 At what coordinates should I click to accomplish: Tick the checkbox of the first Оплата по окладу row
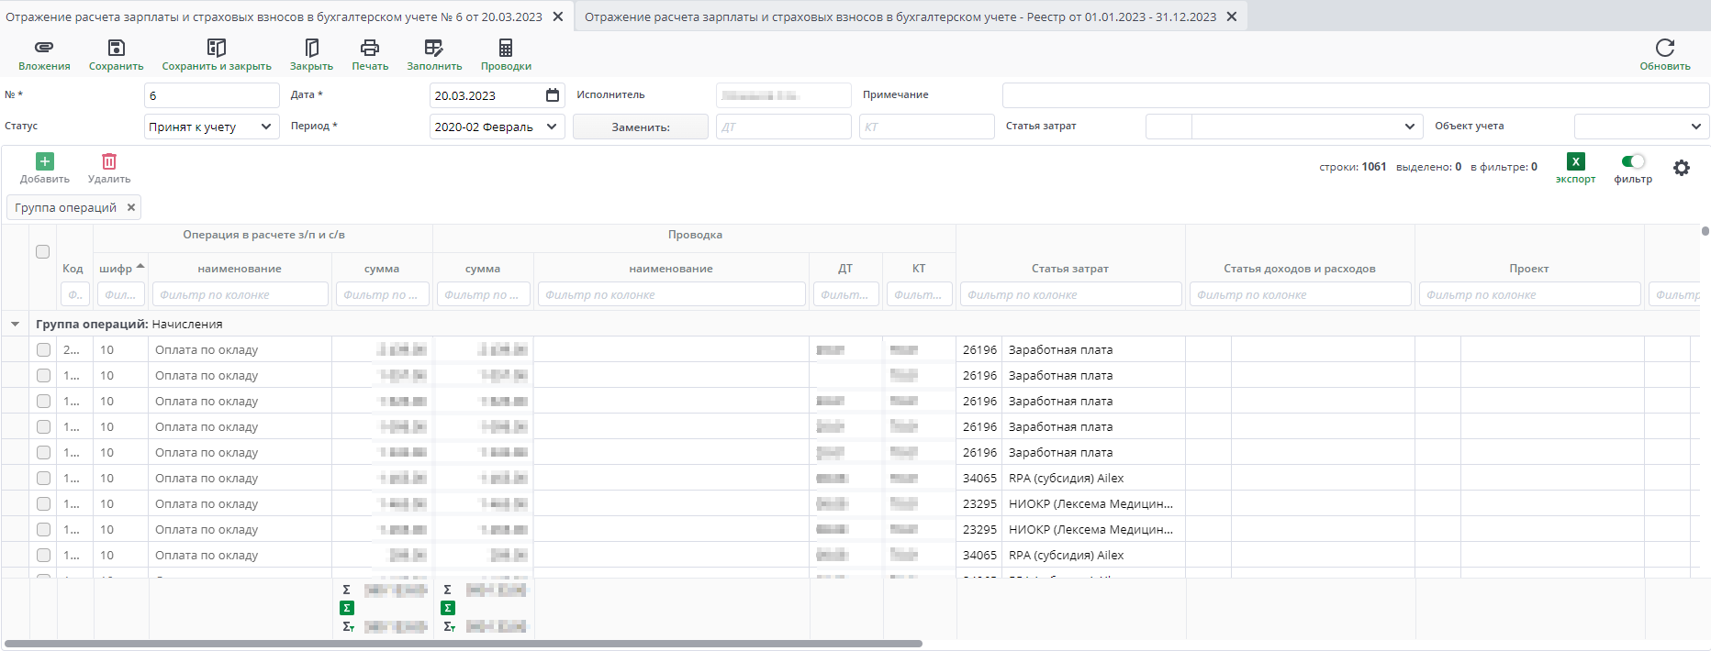43,349
